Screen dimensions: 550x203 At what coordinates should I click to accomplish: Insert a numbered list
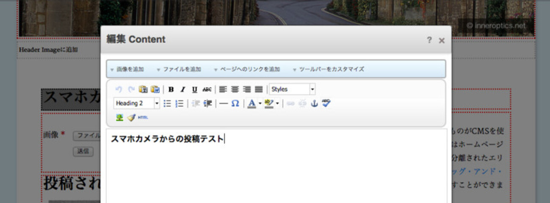[180, 103]
